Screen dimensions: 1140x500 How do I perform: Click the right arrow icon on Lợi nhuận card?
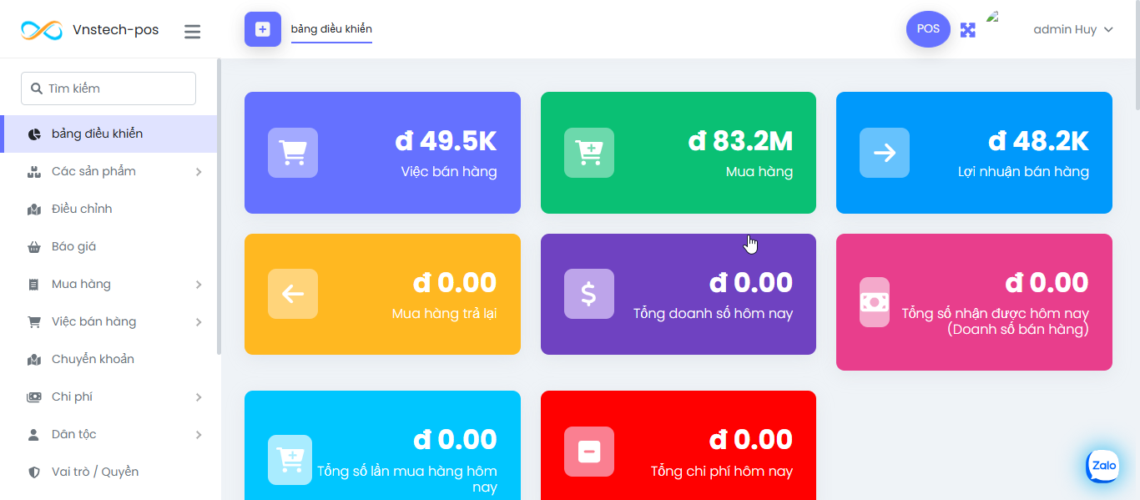click(x=884, y=153)
